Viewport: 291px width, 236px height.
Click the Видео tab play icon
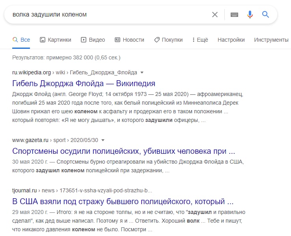pyautogui.click(x=84, y=40)
